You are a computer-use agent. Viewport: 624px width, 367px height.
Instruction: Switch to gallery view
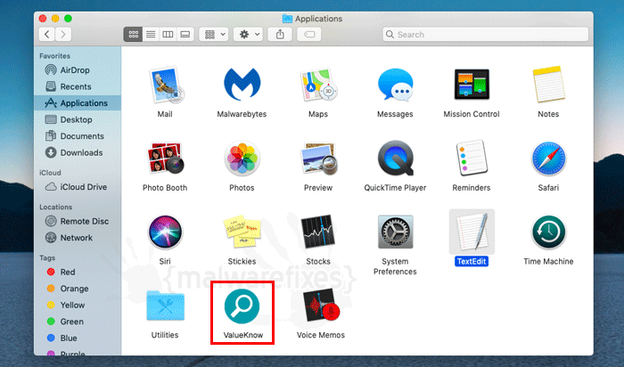point(185,35)
